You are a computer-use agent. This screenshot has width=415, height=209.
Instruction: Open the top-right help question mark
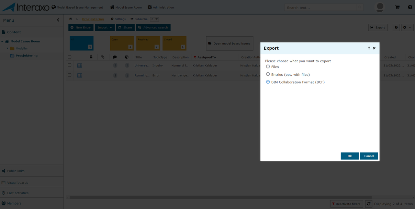click(410, 7)
